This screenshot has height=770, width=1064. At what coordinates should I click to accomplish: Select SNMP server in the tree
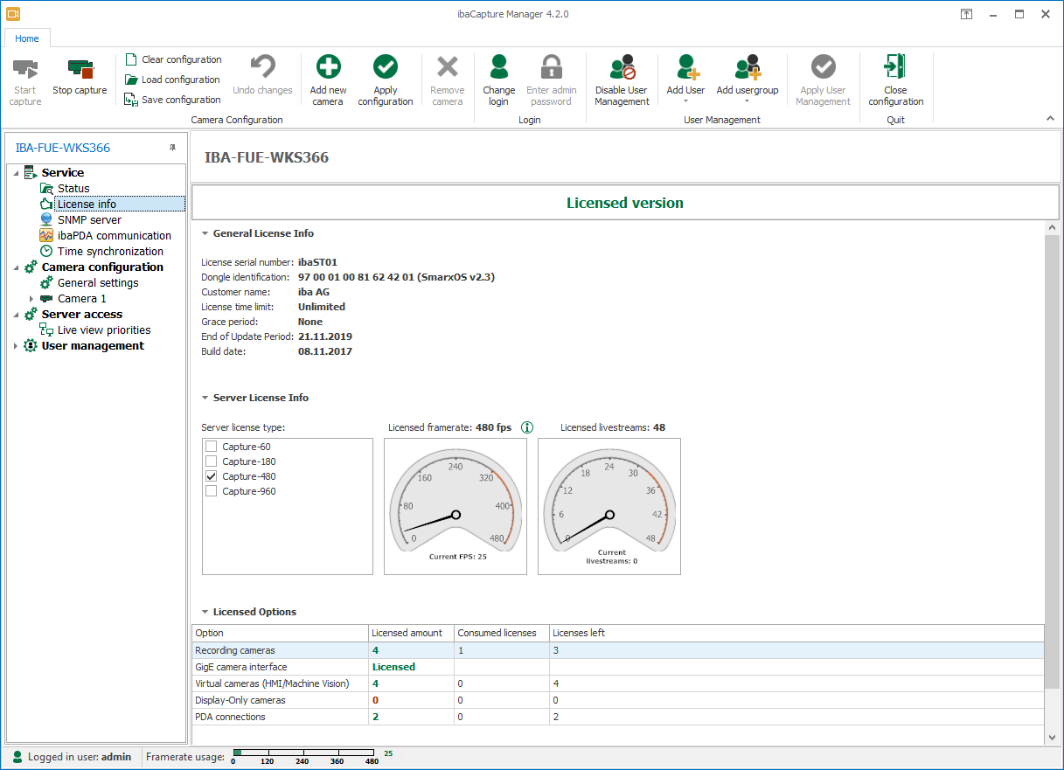89,219
